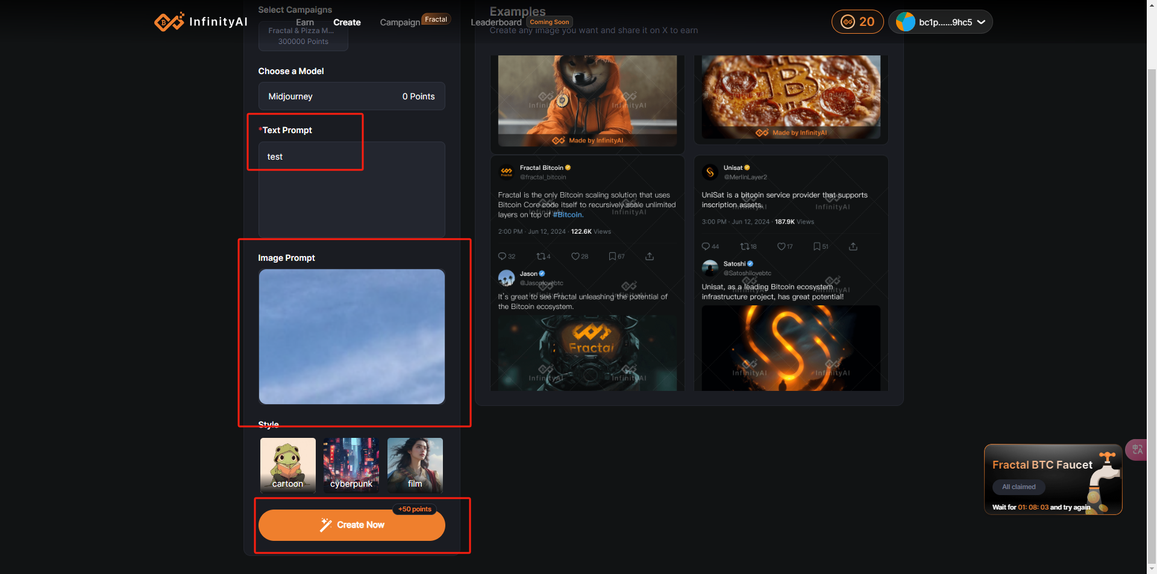Select the Fractal & Pizza campaign card
The image size is (1157, 574).
click(303, 36)
